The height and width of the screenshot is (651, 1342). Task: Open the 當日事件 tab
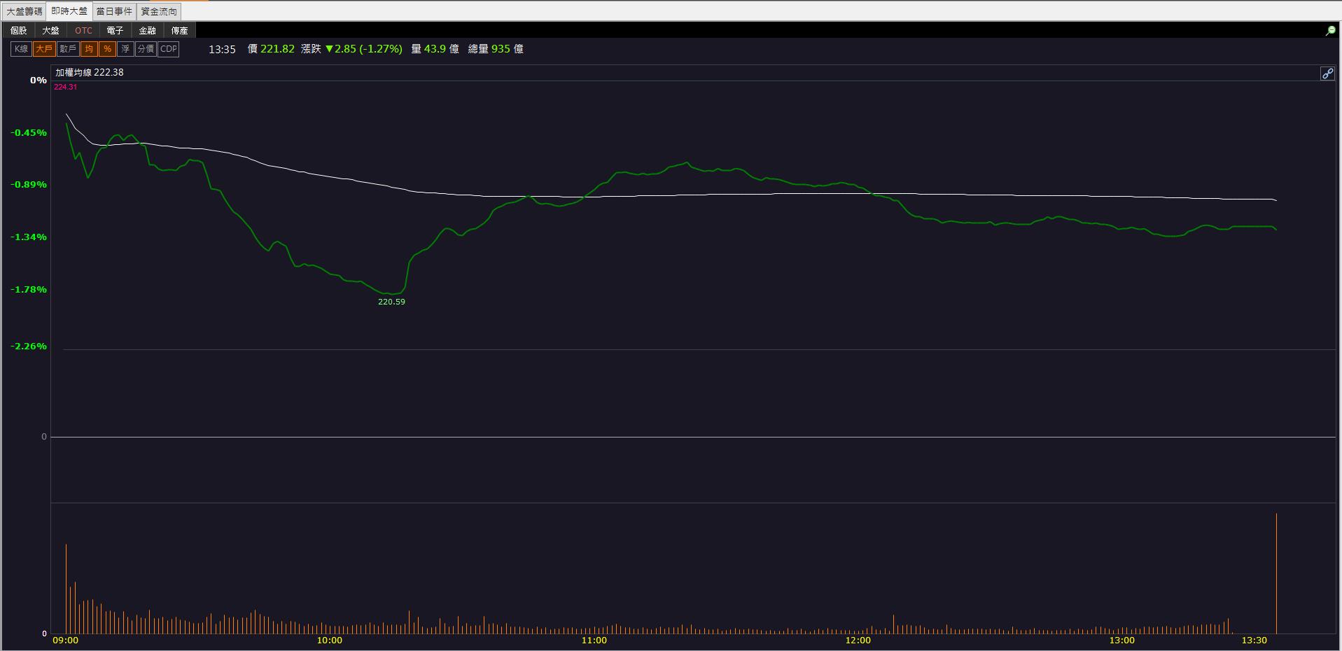[114, 11]
